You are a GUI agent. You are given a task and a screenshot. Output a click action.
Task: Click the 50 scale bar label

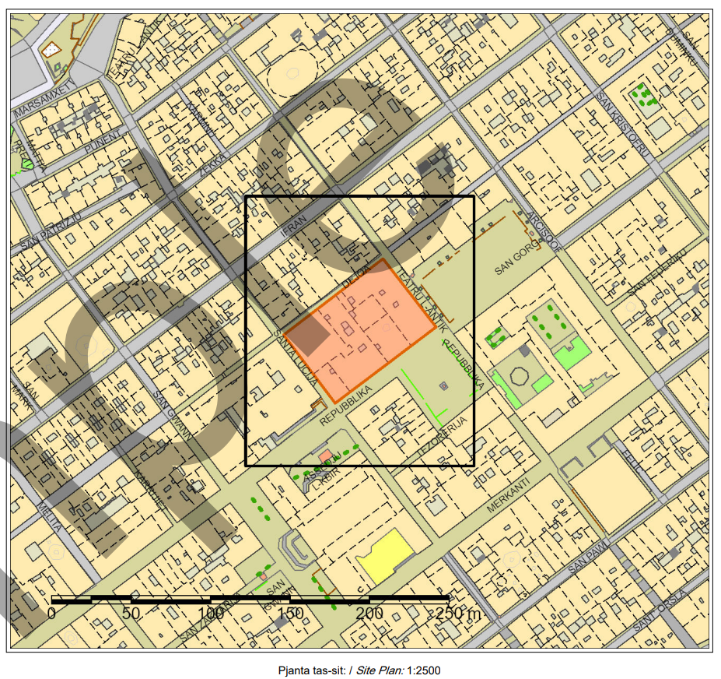pyautogui.click(x=131, y=613)
